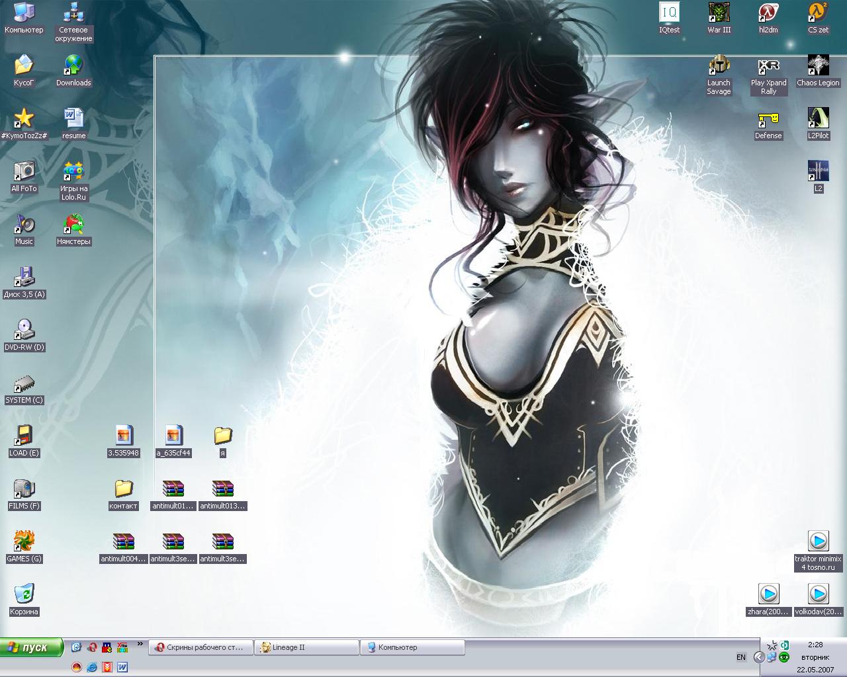Launch the IQtest icon
The width and height of the screenshot is (847, 677).
coord(669,19)
